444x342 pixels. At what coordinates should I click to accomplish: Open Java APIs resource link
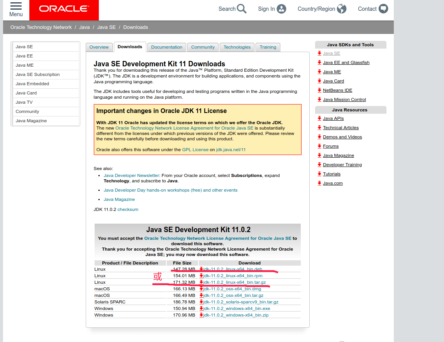[x=333, y=118]
